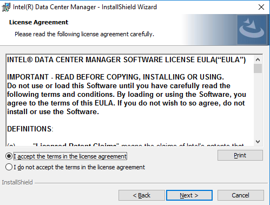Click the Intel Data Center Manager title bar text
The image size is (270, 205).
pos(85,7)
